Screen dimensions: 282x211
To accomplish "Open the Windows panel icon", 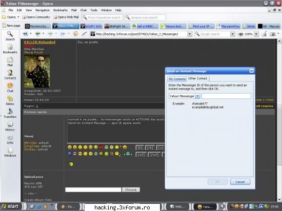I will [x=10, y=152].
